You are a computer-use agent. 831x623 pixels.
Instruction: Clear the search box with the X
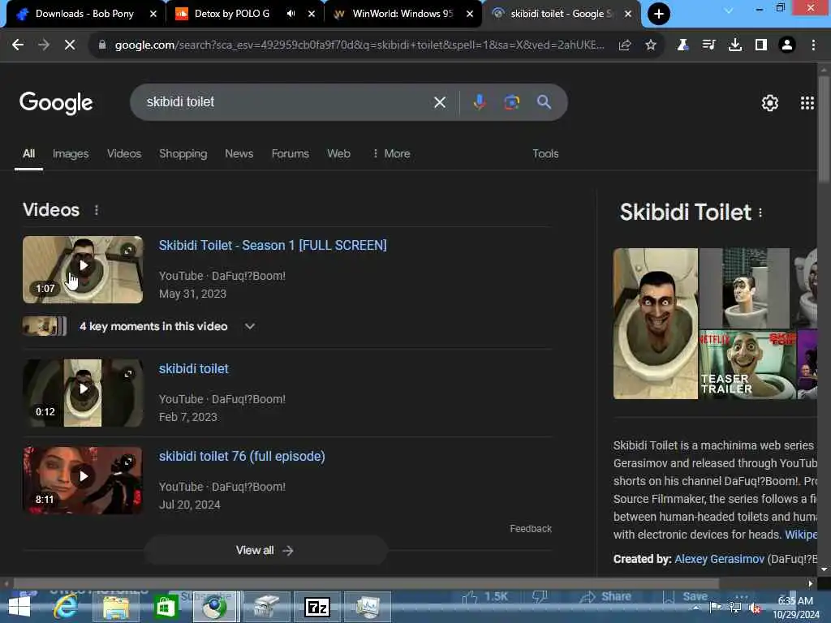pyautogui.click(x=439, y=102)
